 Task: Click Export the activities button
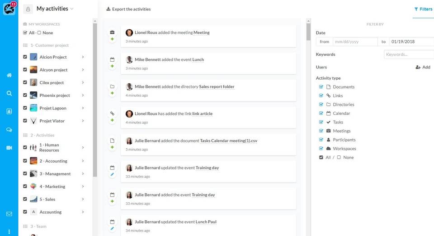click(128, 9)
